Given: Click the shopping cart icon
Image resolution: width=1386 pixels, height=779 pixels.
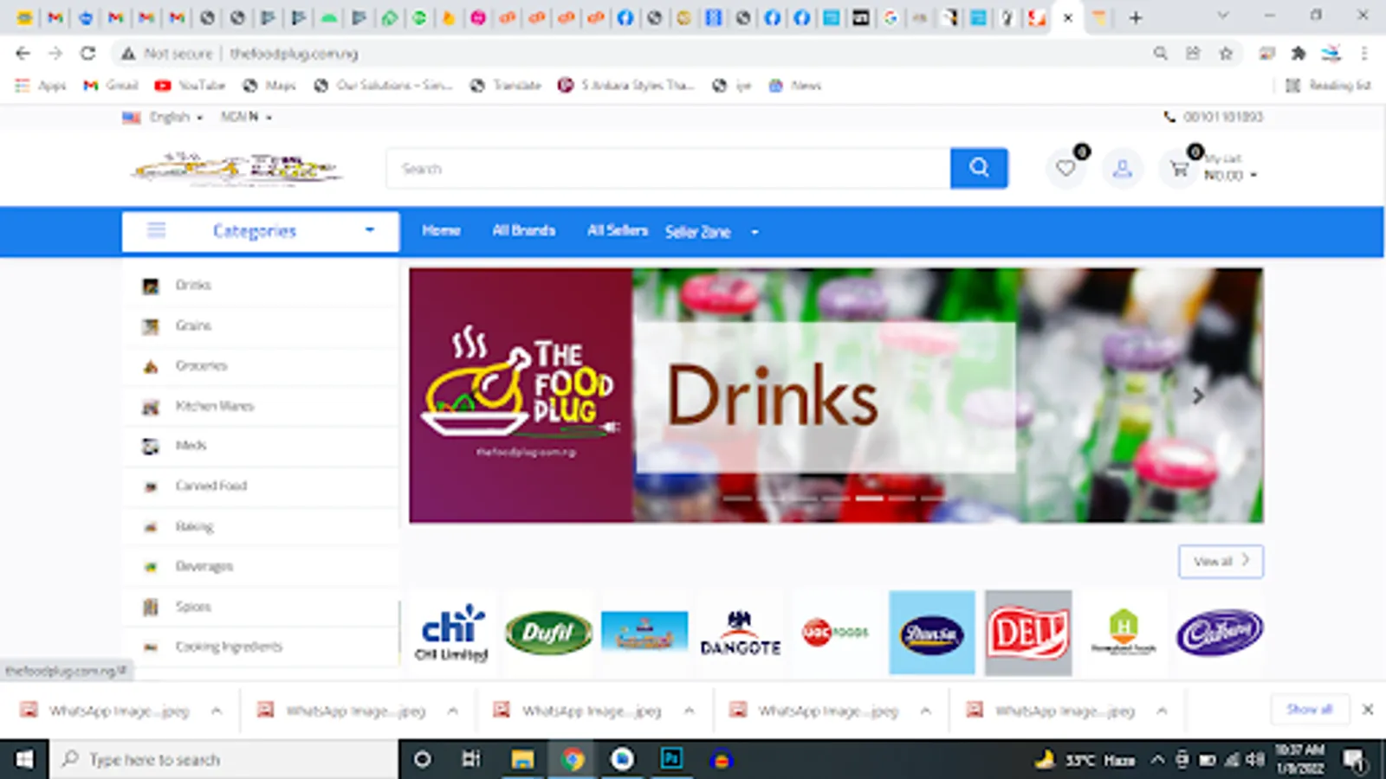Looking at the screenshot, I should tap(1179, 169).
